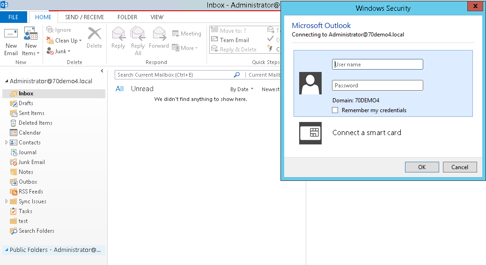Open the Clean Up dropdown
The height and width of the screenshot is (265, 486).
[x=80, y=41]
